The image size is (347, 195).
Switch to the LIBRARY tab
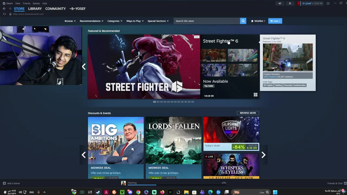35,9
